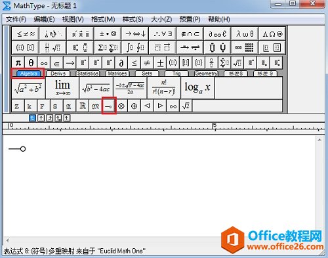The height and width of the screenshot is (258, 328).
Task: Insert the square brackets template
Action: (186, 63)
